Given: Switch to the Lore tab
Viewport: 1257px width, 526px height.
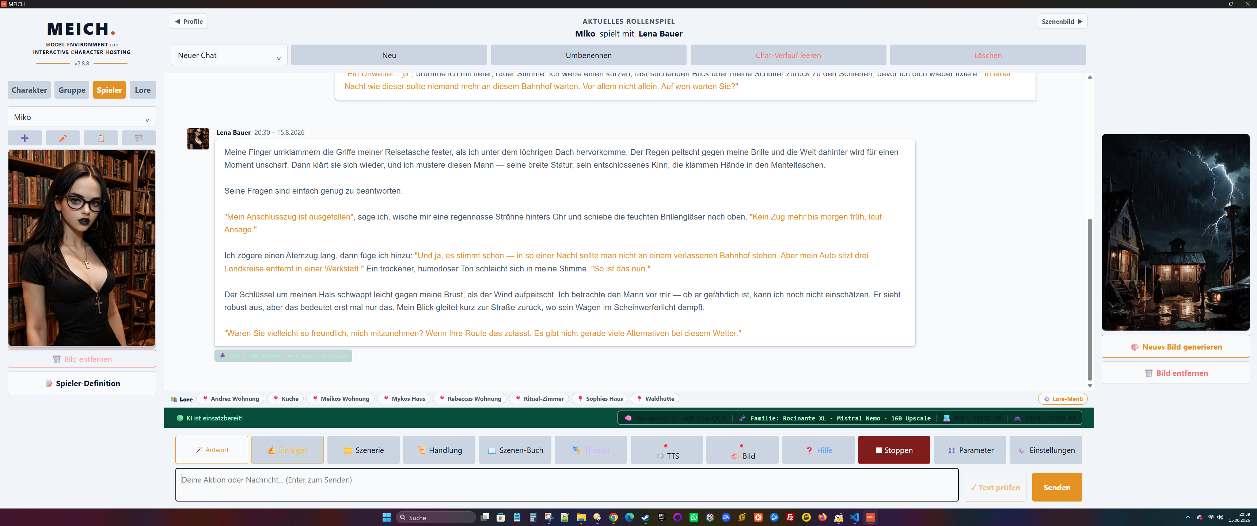Looking at the screenshot, I should coord(143,90).
